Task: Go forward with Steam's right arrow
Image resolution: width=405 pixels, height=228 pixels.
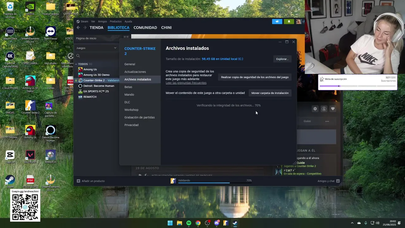Action: coord(85,28)
